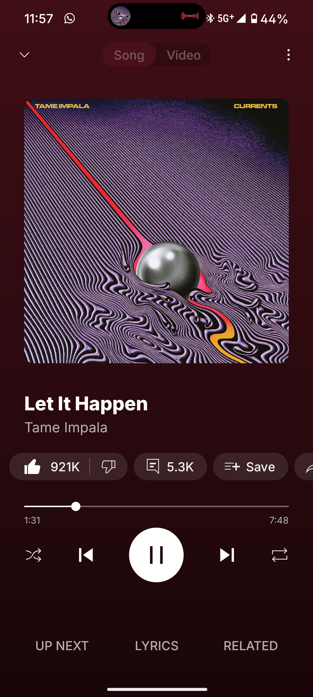313x697 pixels.
Task: Expand the UP NEXT queue
Action: click(x=62, y=646)
